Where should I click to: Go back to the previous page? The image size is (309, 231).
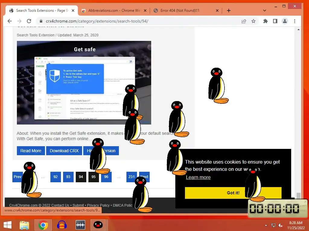pos(9,21)
